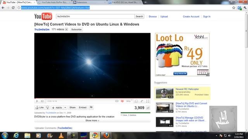Open Chrome wrench settings menu
The height and width of the screenshot is (139, 248).
[x=245, y=8]
